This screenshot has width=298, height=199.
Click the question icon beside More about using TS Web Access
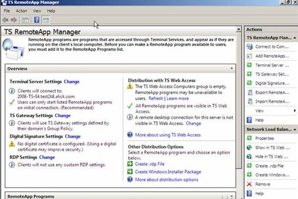130,135
